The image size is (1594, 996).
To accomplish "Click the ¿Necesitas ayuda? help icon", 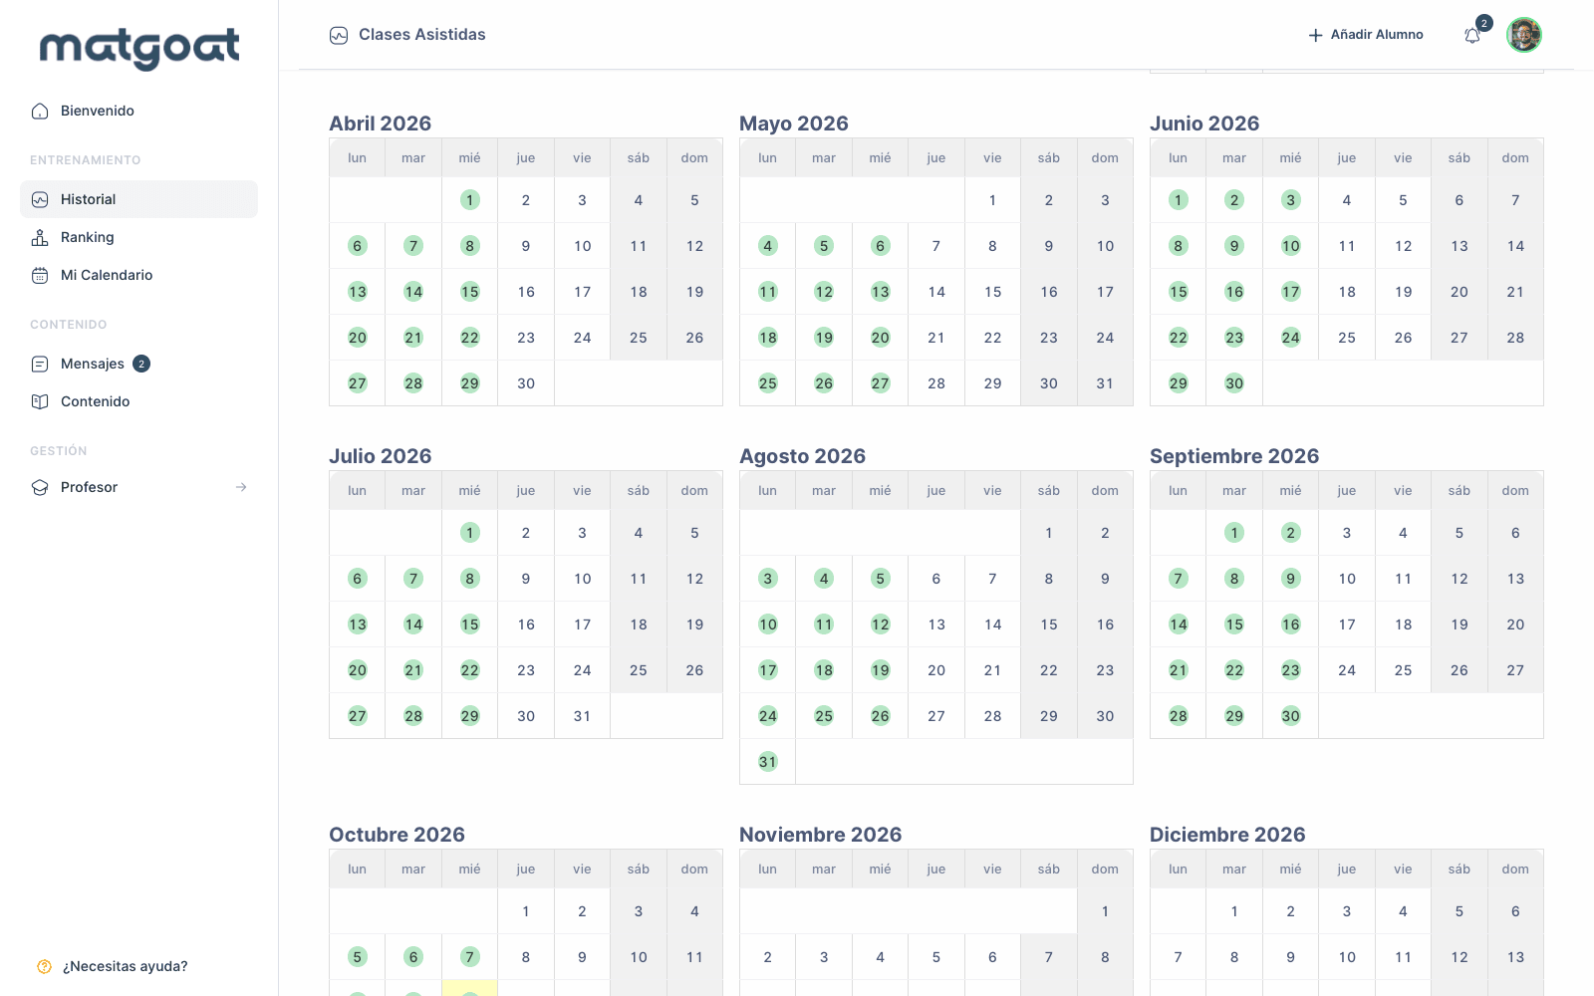I will pos(44,966).
